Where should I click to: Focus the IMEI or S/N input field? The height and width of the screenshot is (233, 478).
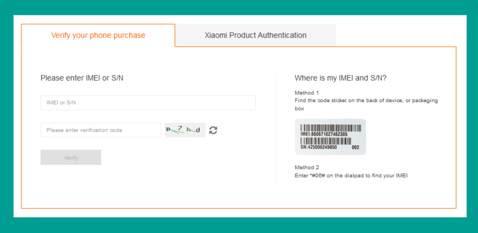(148, 103)
